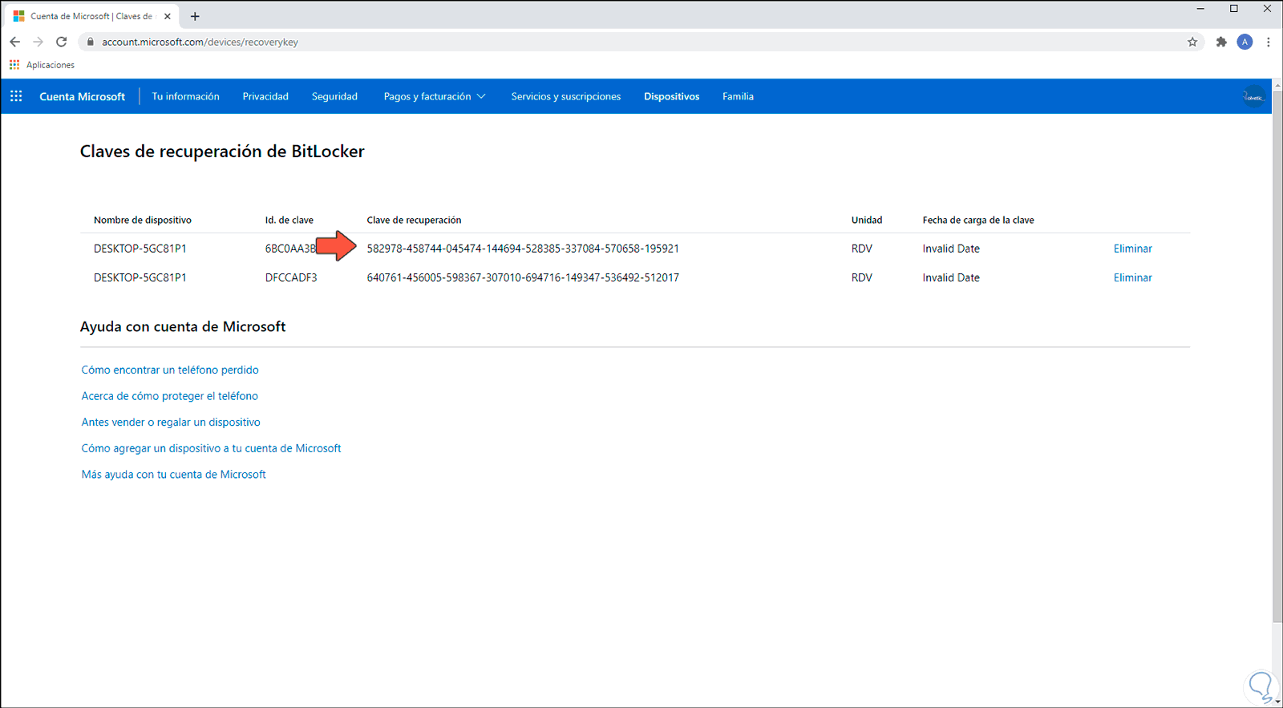Screen dimensions: 1283x708
Task: Click device name in the 6BC0AA3B row
Action: pos(140,249)
